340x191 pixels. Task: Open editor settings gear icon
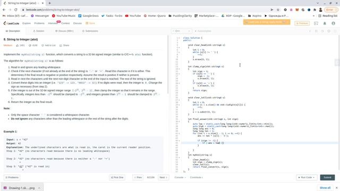point(329,31)
